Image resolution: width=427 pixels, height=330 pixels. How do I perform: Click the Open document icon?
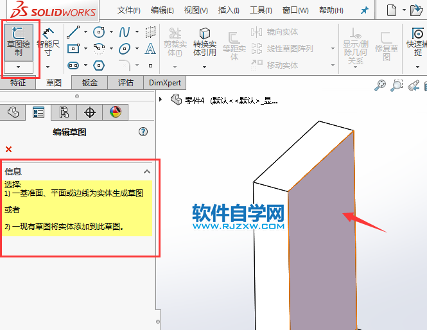417,10
